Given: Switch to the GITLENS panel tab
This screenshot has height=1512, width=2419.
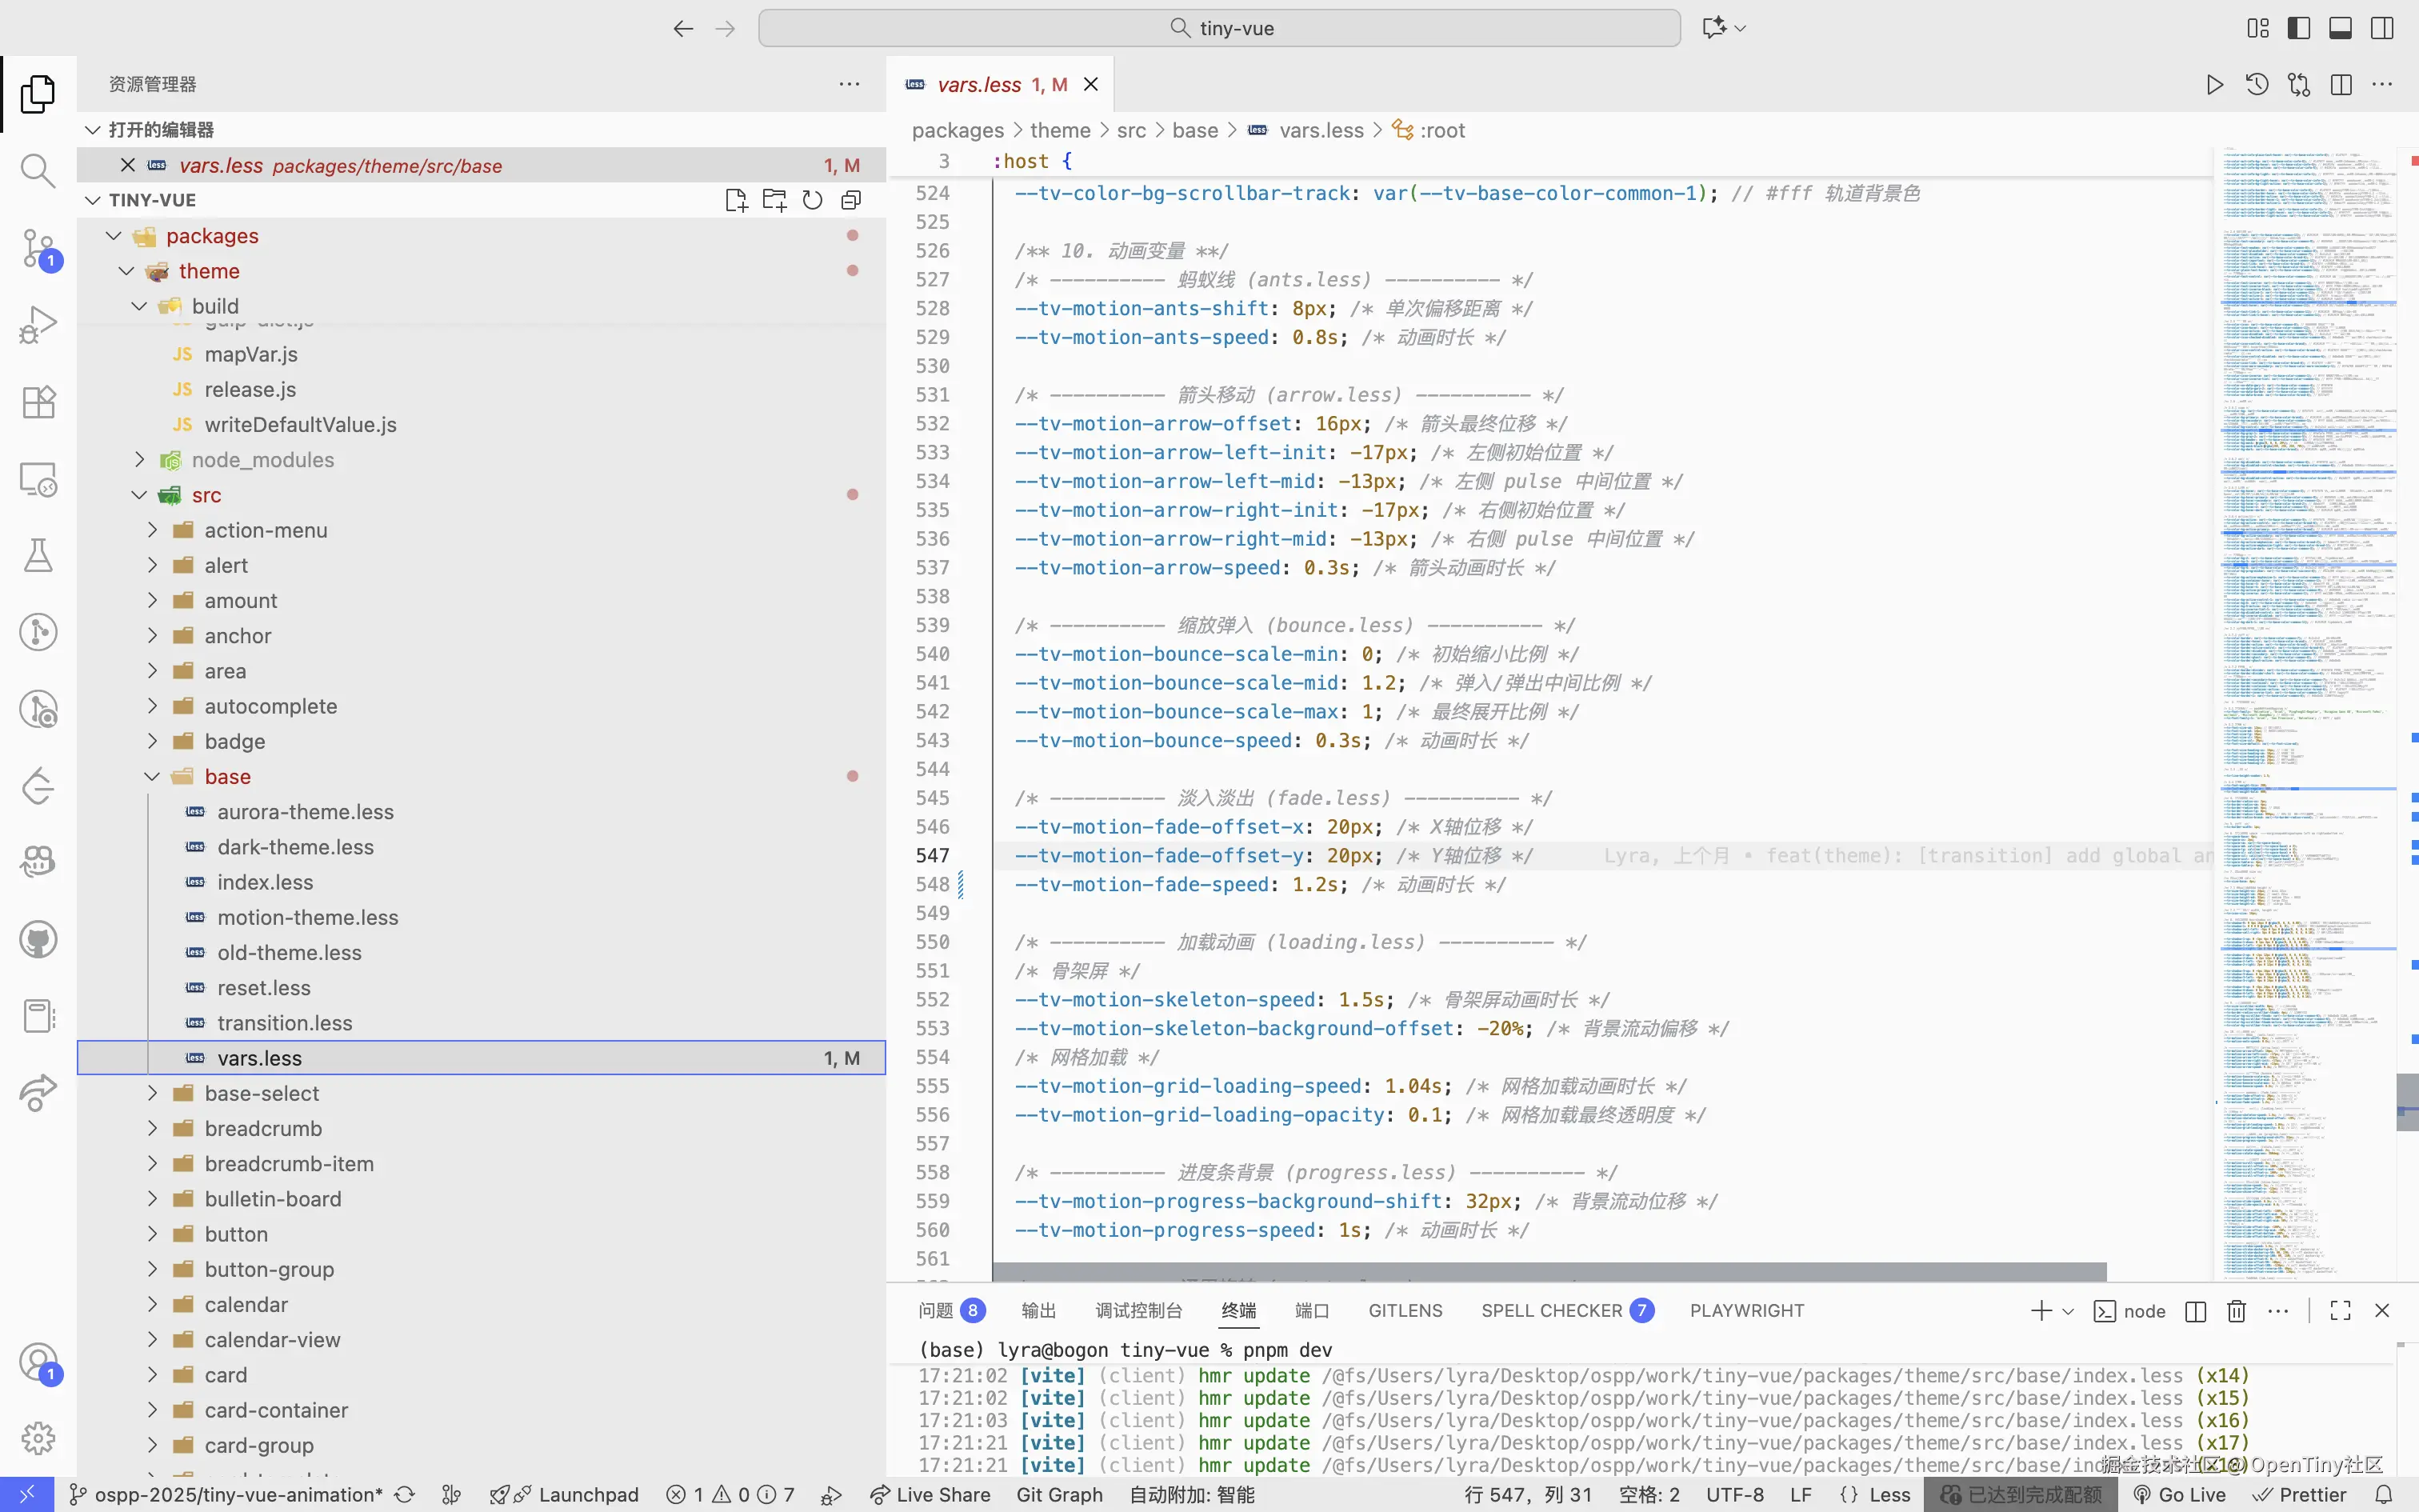Looking at the screenshot, I should click(x=1405, y=1311).
